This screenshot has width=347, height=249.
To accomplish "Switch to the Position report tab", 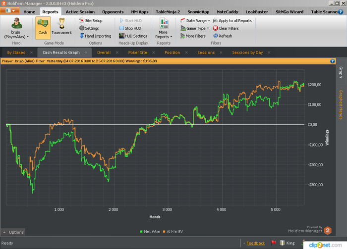I will (172, 52).
